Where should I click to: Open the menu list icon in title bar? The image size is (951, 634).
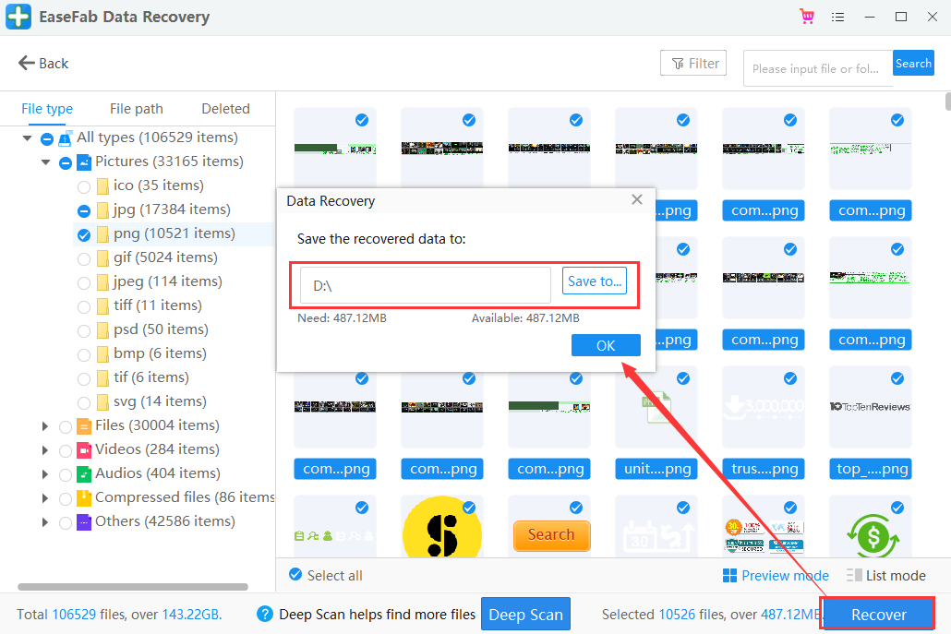pyautogui.click(x=837, y=17)
